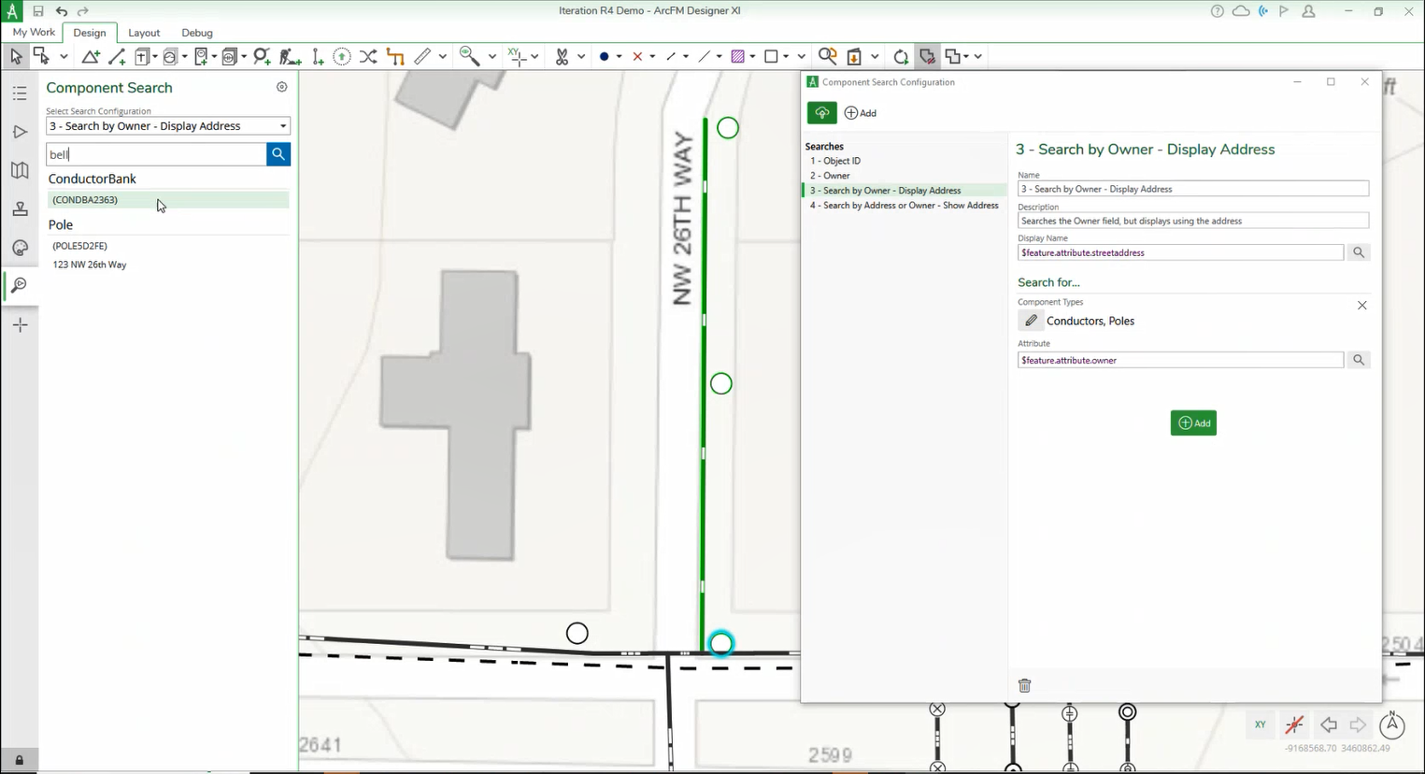Click the rotate tool in the toolbar

click(x=900, y=56)
